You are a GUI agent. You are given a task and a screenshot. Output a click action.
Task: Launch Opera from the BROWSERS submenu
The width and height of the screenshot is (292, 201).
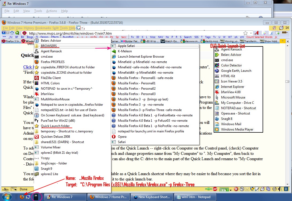click(x=155, y=137)
